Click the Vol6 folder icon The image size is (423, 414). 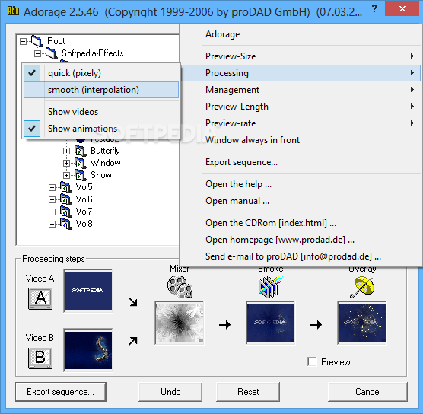(65, 199)
